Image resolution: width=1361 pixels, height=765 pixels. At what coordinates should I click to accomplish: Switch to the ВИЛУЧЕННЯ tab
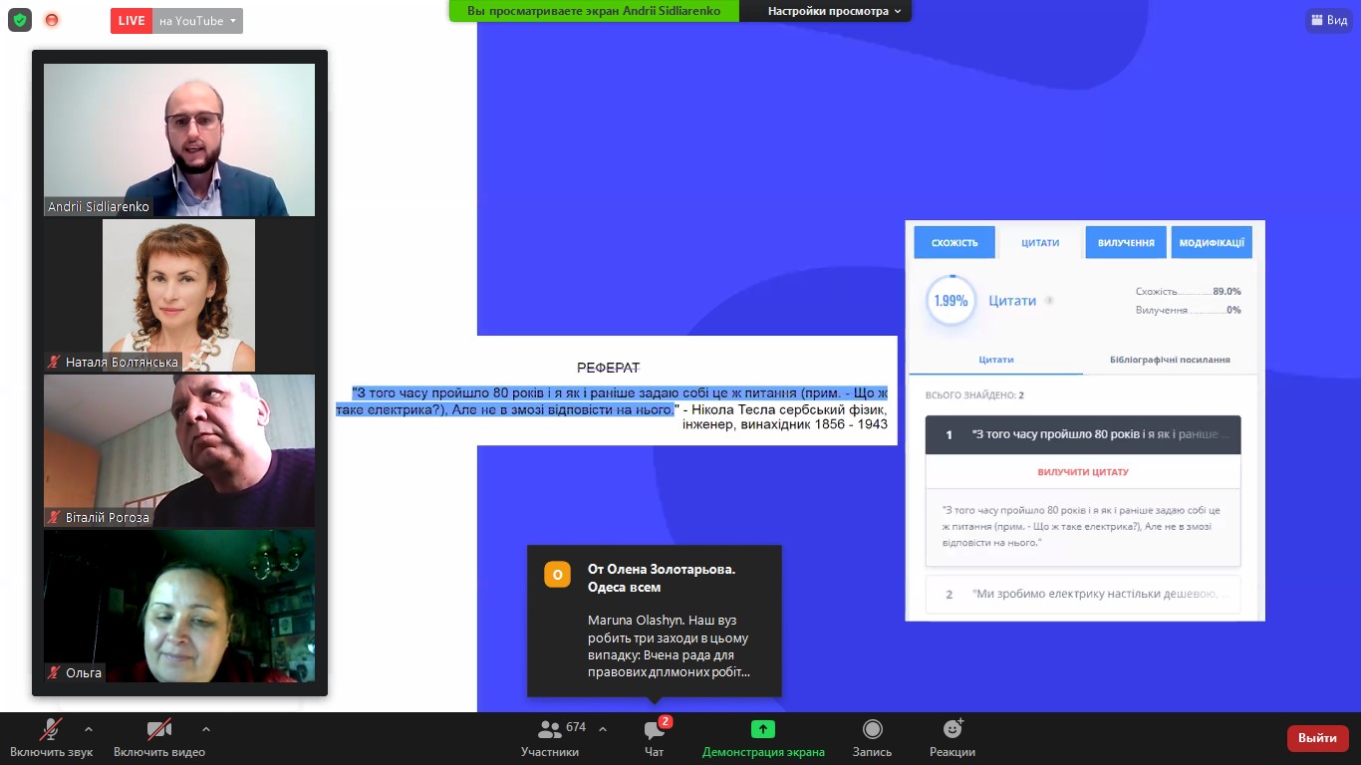pyautogui.click(x=1126, y=243)
